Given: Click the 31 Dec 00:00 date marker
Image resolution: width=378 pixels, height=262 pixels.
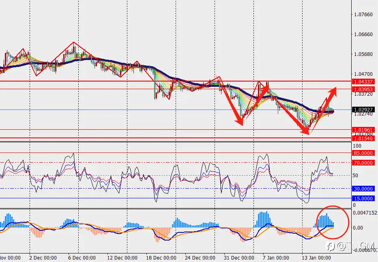Looking at the screenshot, I should pyautogui.click(x=239, y=258).
